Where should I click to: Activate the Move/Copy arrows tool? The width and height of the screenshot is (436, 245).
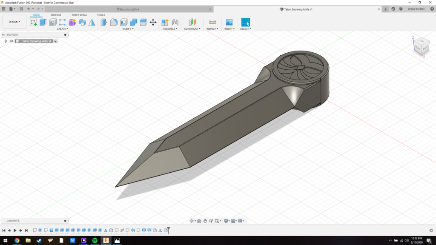[x=153, y=22]
